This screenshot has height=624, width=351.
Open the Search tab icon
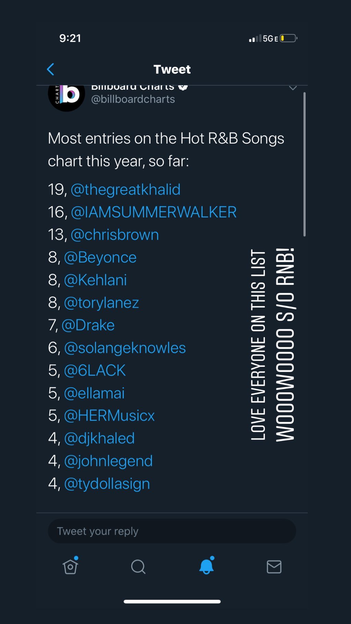pyautogui.click(x=138, y=566)
